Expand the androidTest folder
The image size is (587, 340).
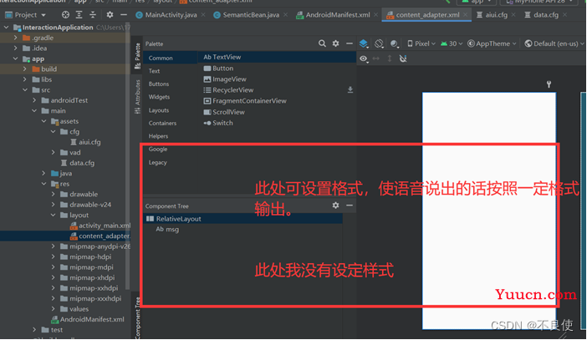34,100
